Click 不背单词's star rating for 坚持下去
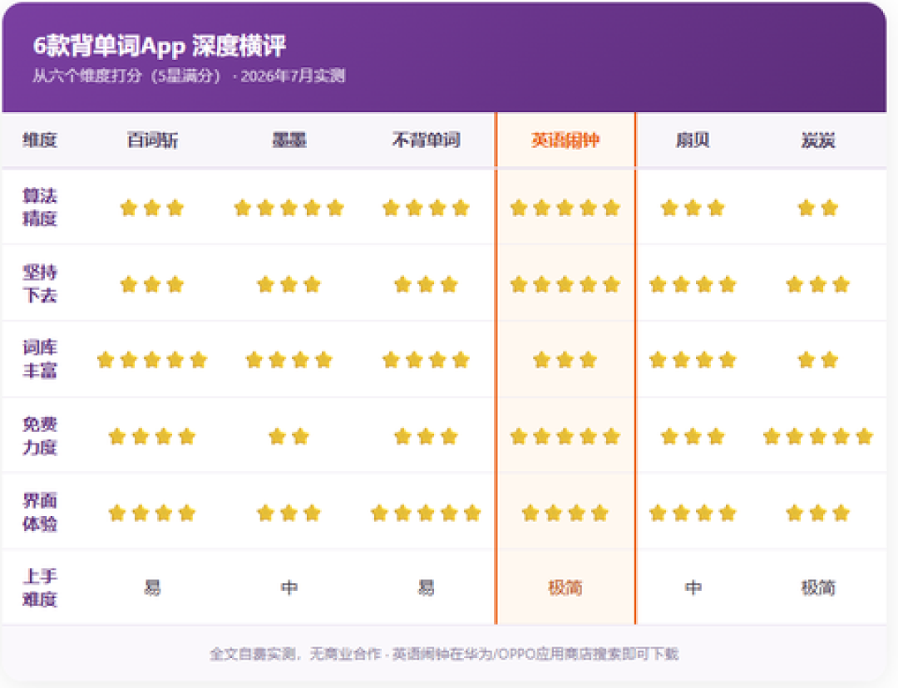Image resolution: width=898 pixels, height=688 pixels. 426,284
